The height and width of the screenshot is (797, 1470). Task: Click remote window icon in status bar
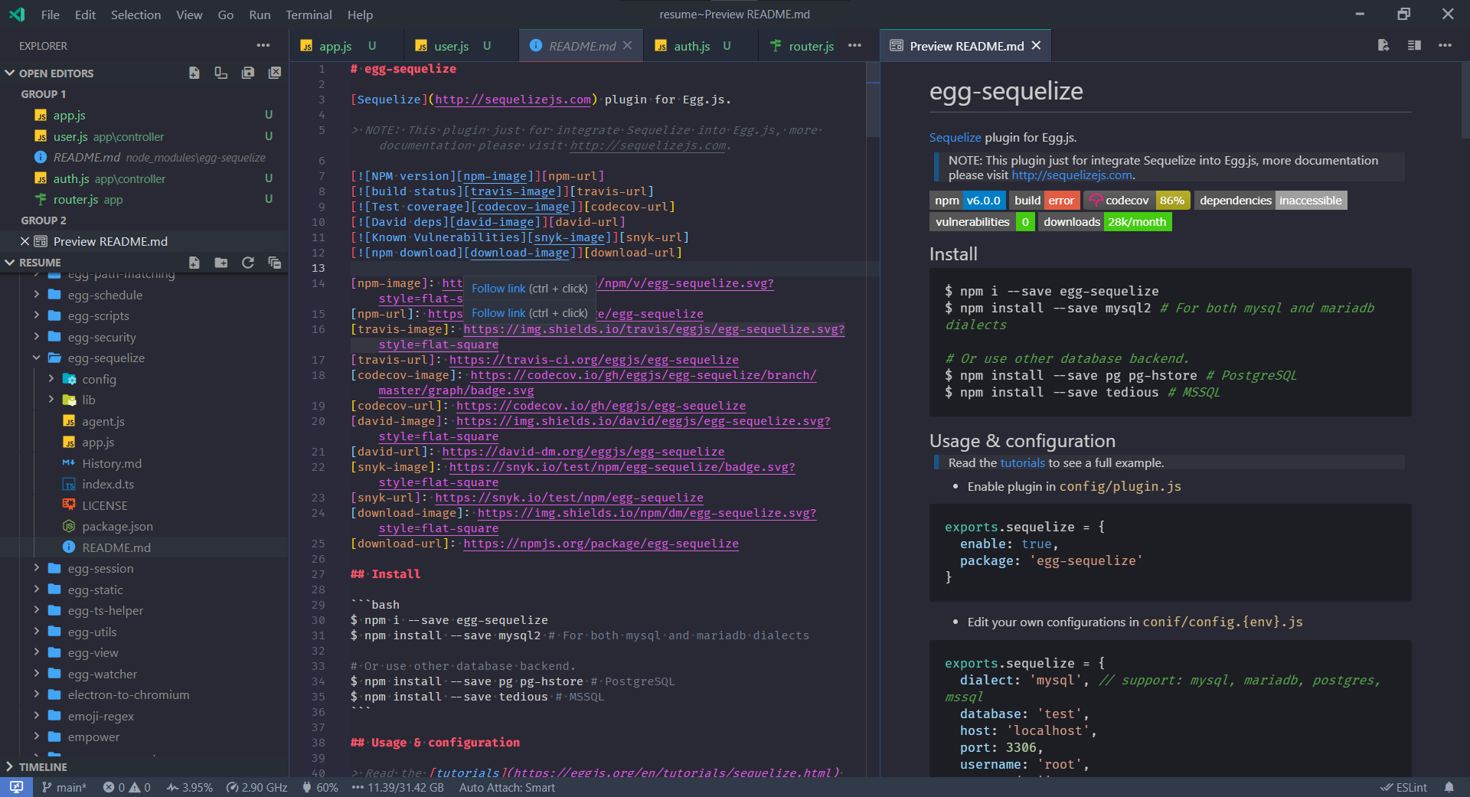16,787
